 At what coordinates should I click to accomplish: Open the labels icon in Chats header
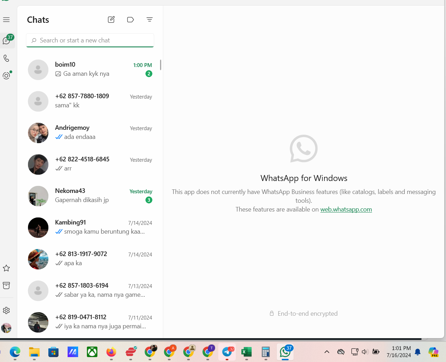[130, 20]
